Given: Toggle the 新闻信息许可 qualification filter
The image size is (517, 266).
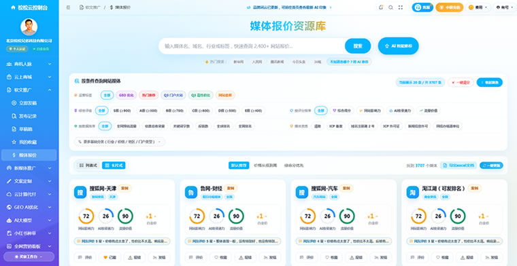Looking at the screenshot, I should pos(418,126).
